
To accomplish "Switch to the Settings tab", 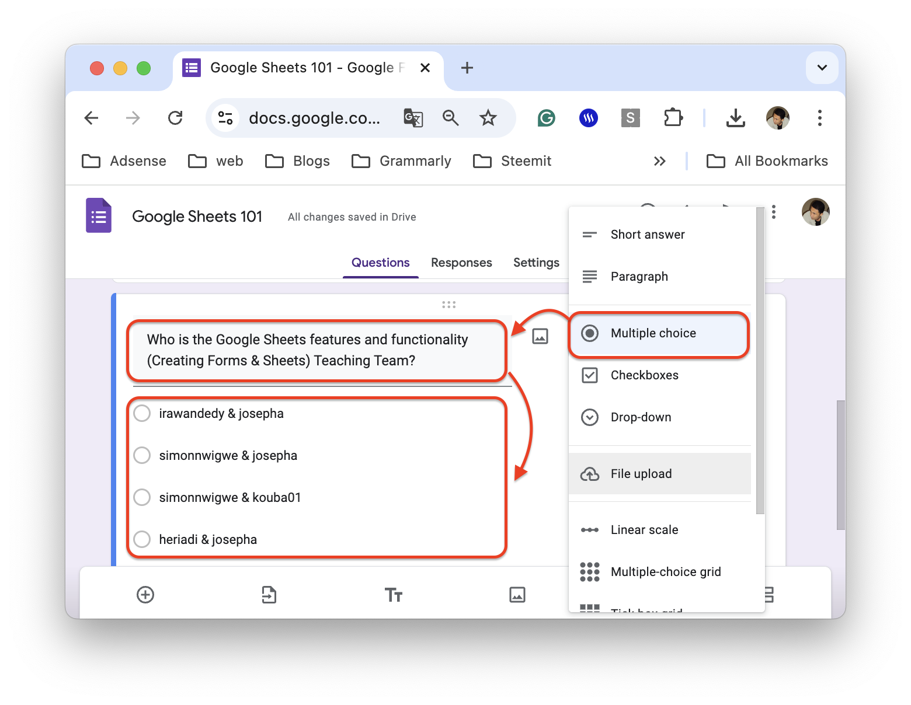I will pos(536,263).
